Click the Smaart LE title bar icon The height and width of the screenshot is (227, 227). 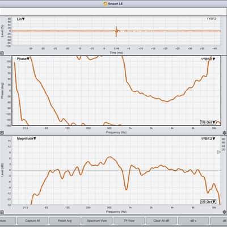click(106, 3)
